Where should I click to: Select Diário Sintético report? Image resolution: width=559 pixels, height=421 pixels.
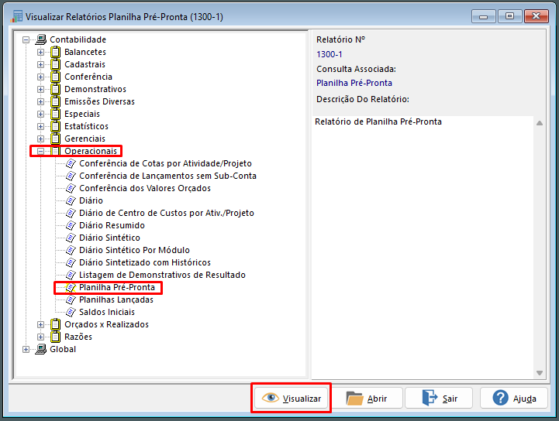click(109, 238)
